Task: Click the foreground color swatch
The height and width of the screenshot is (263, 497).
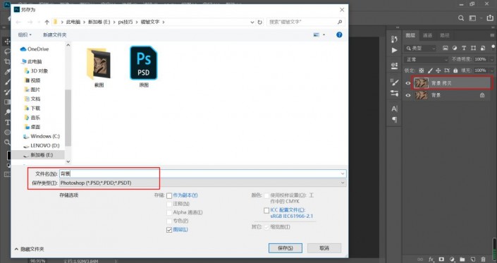Action: pyautogui.click(x=9, y=155)
